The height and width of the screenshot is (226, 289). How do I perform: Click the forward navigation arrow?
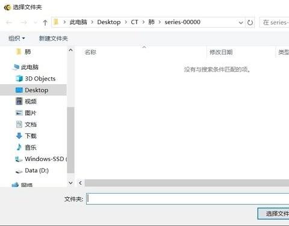(23, 22)
